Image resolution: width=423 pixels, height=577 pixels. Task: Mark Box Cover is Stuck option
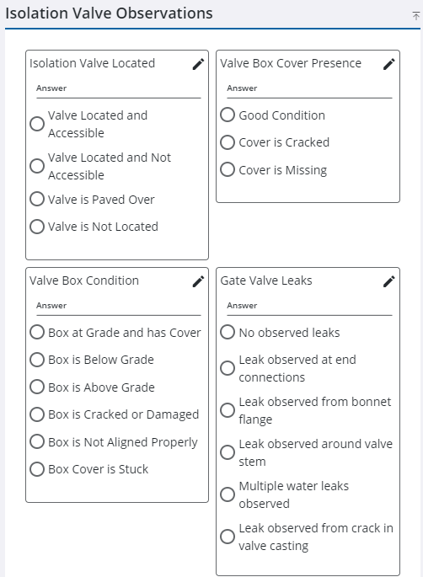click(x=37, y=469)
